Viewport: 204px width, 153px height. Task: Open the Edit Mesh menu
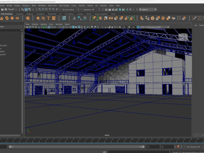[42, 6]
